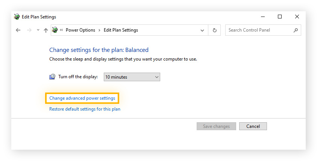The height and width of the screenshot is (161, 317).
Task: Open Change advanced power settings
Action: (82, 98)
